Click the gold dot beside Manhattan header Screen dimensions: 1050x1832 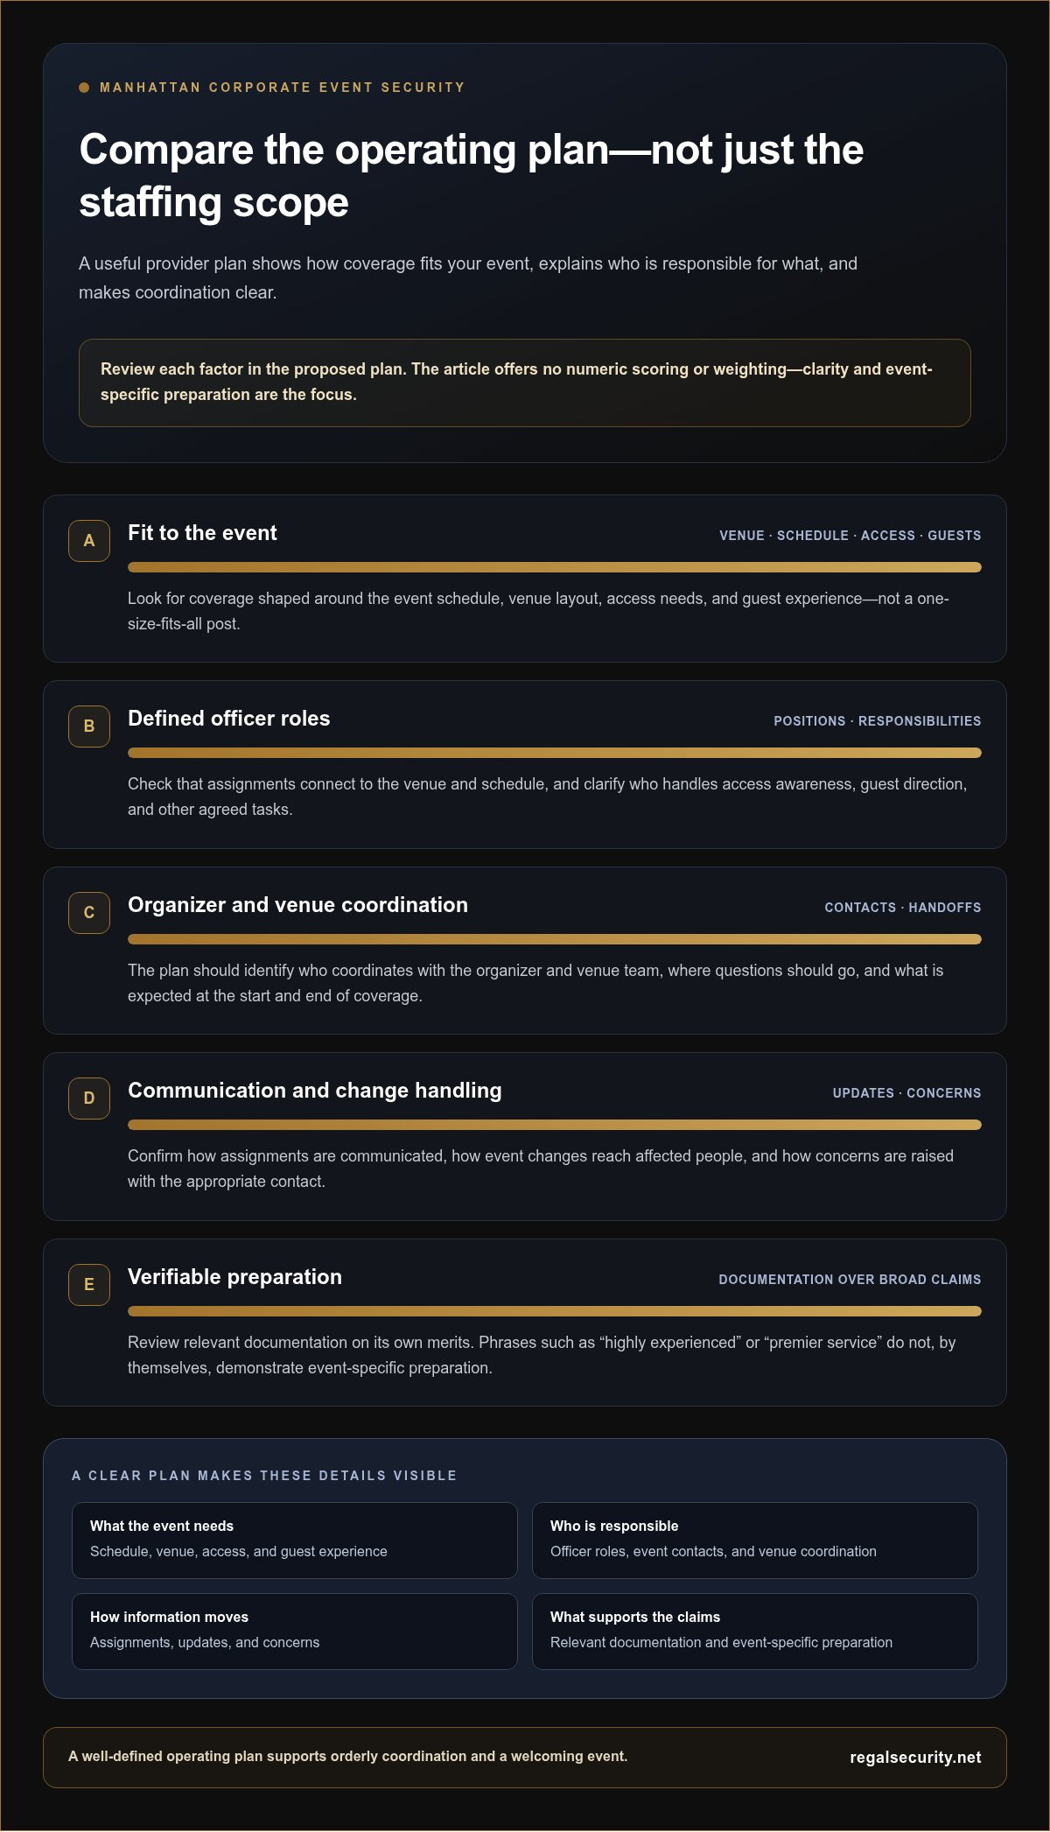coord(84,88)
